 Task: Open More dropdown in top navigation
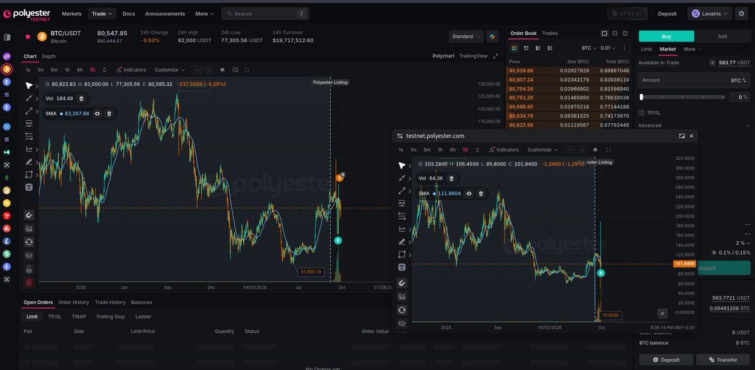coord(204,13)
